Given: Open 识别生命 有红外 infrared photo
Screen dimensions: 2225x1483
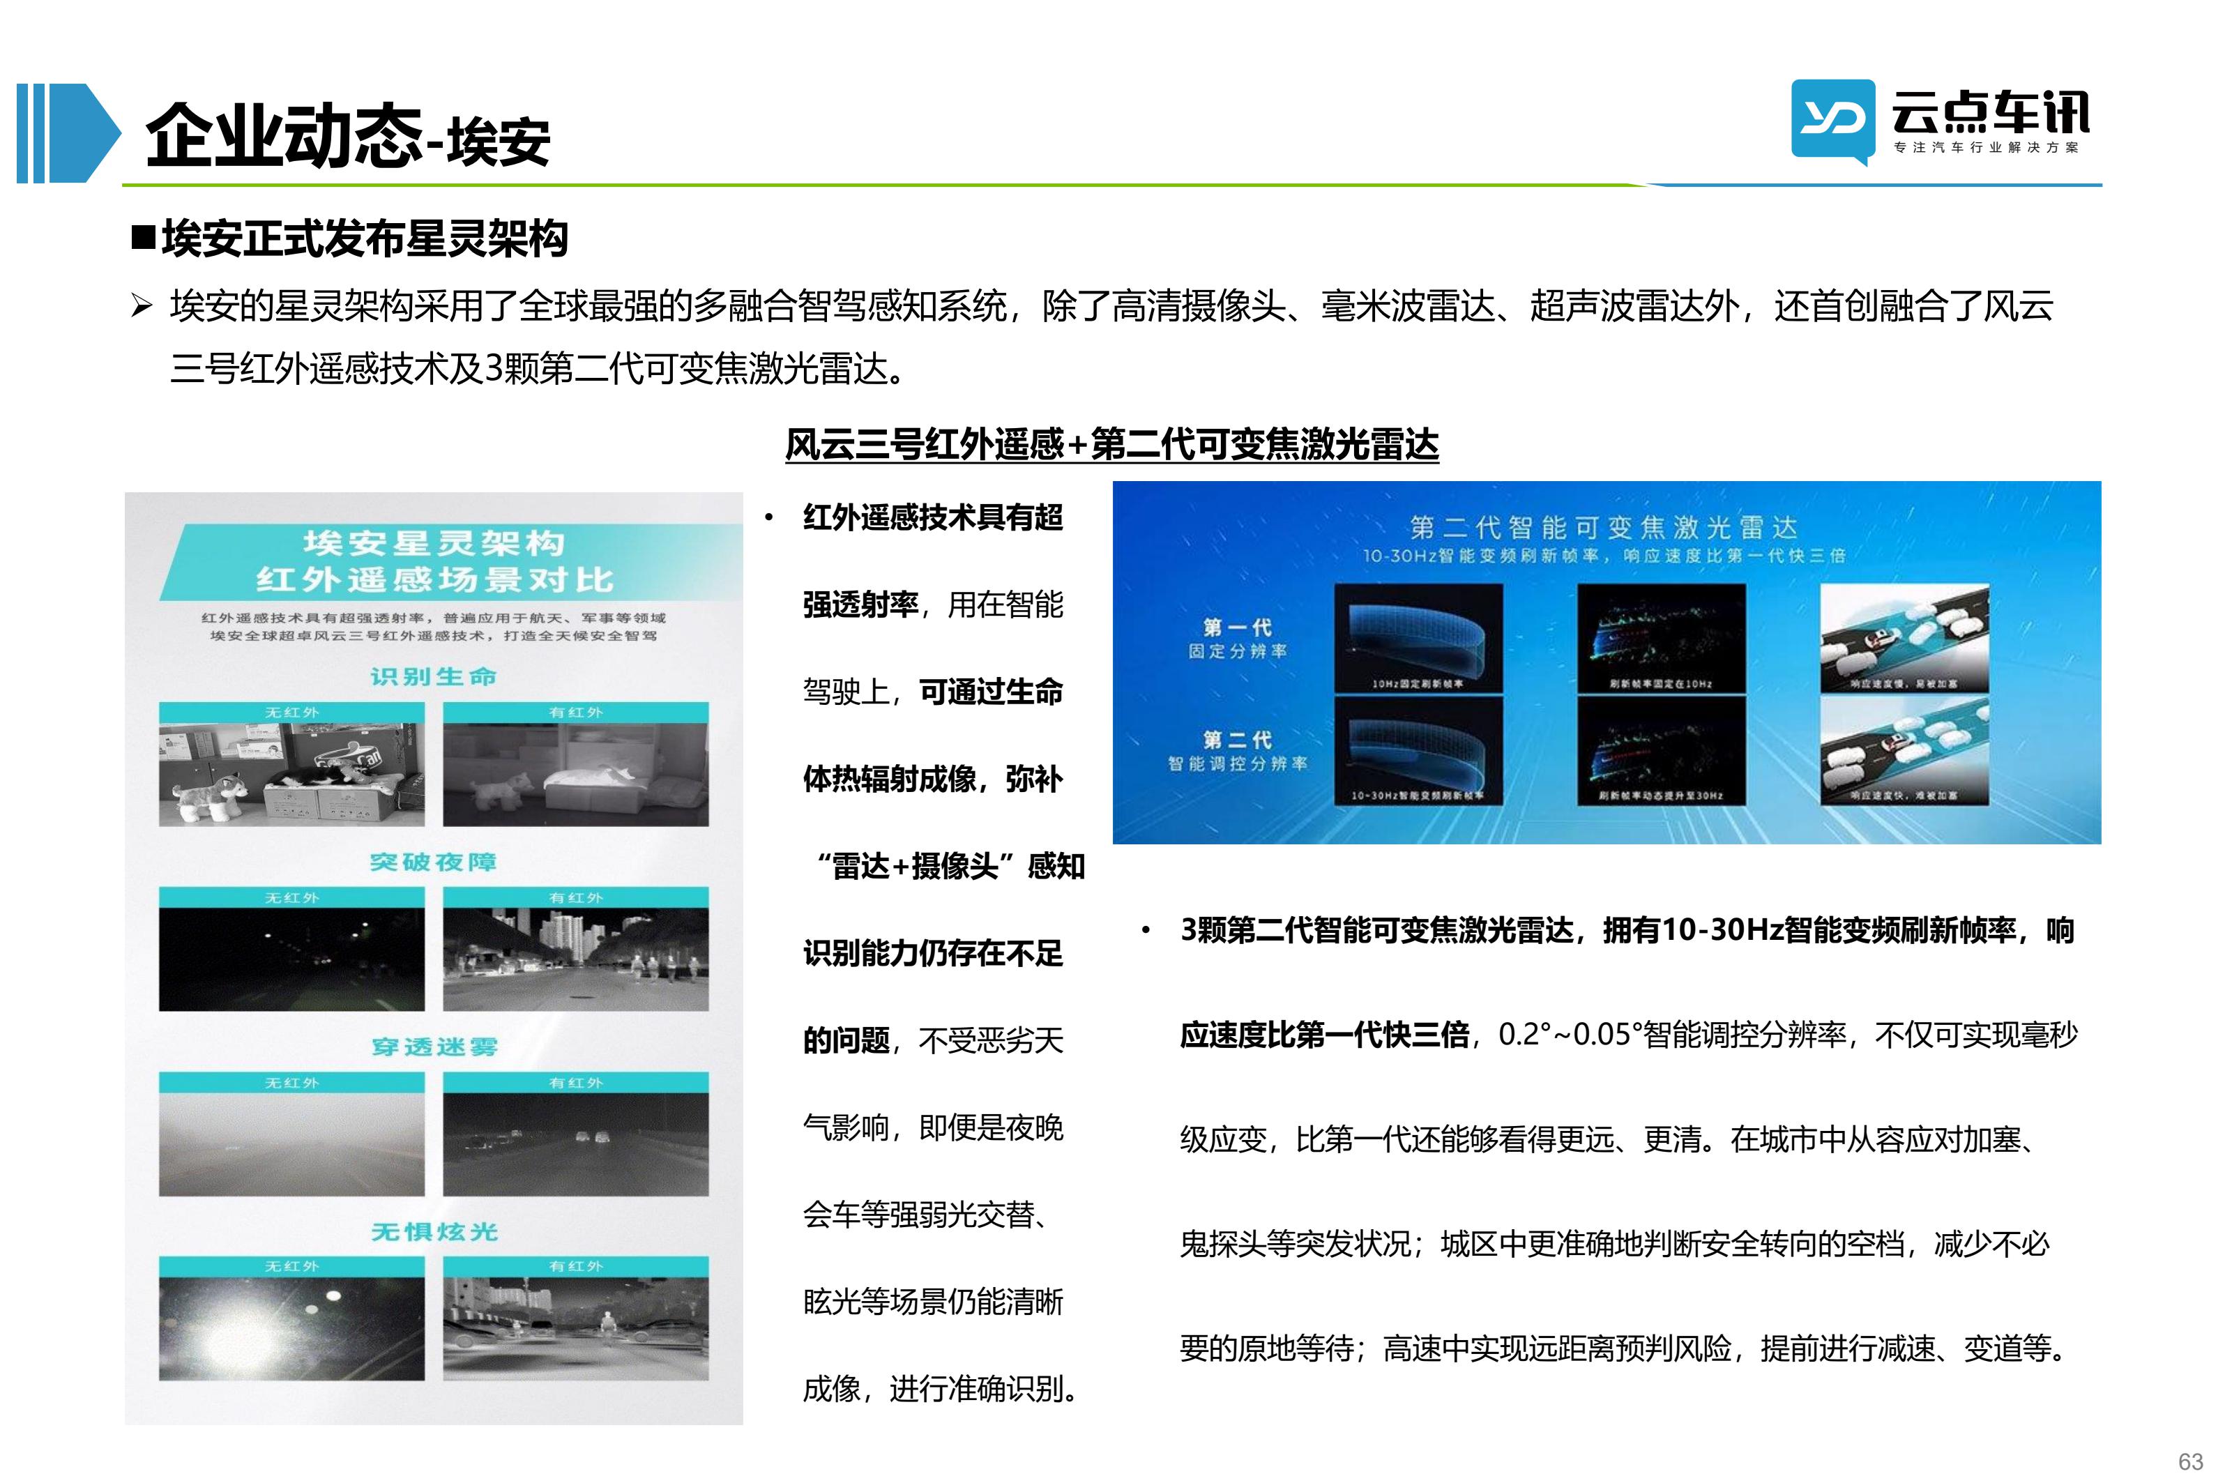Looking at the screenshot, I should 576,774.
